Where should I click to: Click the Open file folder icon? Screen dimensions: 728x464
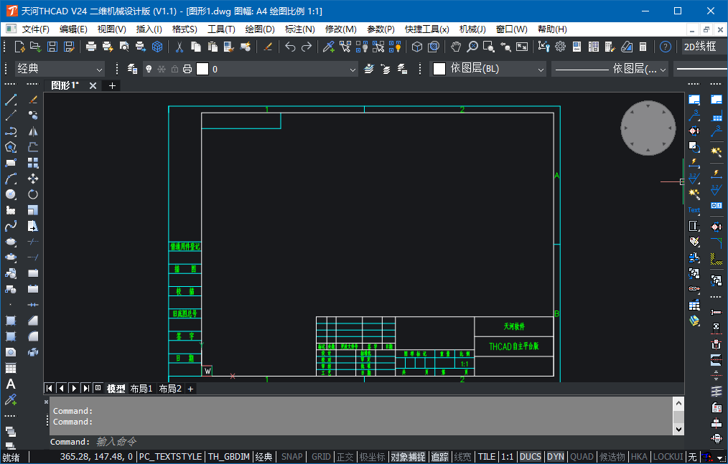point(36,47)
